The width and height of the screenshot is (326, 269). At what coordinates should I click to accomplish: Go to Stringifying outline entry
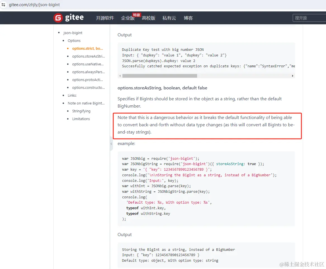[81, 111]
